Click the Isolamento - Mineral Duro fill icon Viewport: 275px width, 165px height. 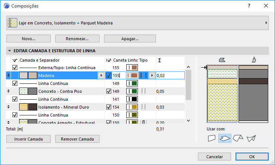coord(24,107)
